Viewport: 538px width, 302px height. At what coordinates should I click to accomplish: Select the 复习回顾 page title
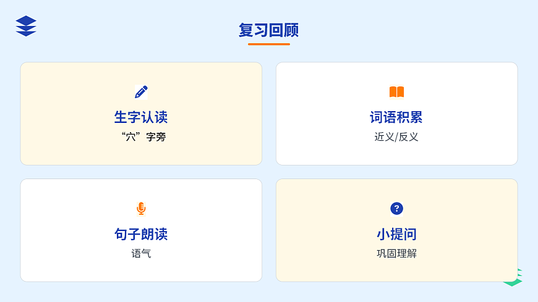click(268, 30)
